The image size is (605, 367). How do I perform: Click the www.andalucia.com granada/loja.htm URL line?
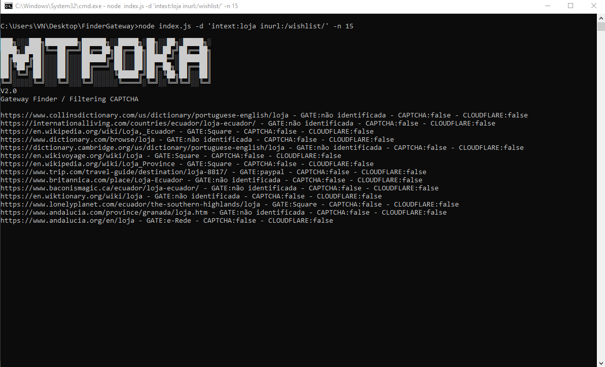coord(224,212)
